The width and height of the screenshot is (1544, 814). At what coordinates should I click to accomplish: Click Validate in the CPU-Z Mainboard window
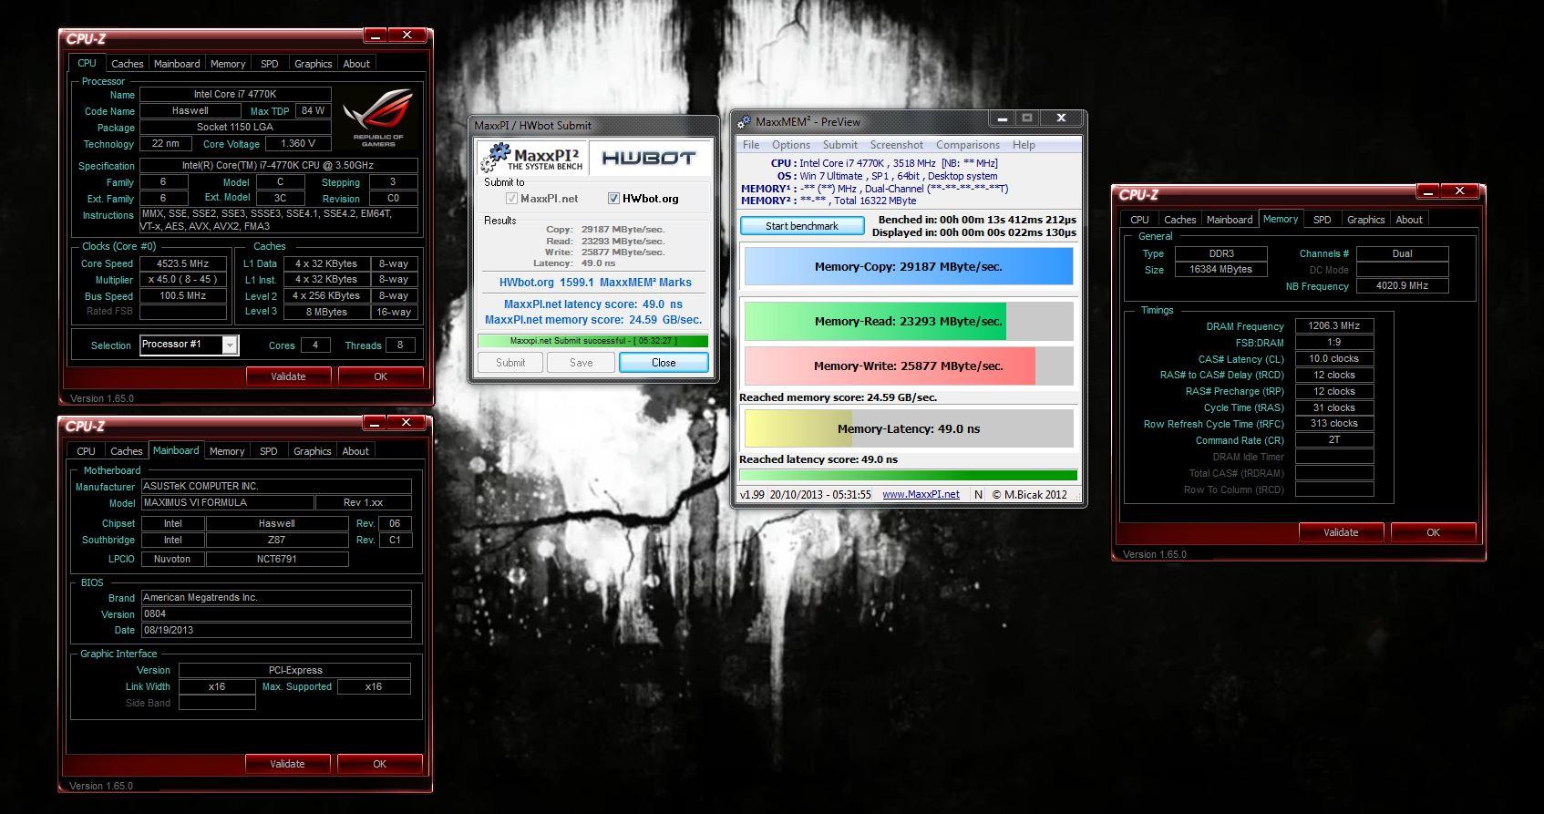click(287, 764)
